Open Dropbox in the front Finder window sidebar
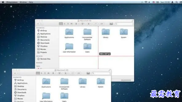The width and height of the screenshot is (182, 102). (x=19, y=96)
